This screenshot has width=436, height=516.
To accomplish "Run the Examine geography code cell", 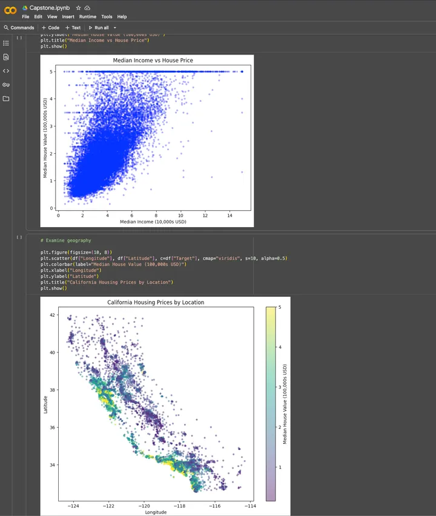I will click(x=19, y=237).
